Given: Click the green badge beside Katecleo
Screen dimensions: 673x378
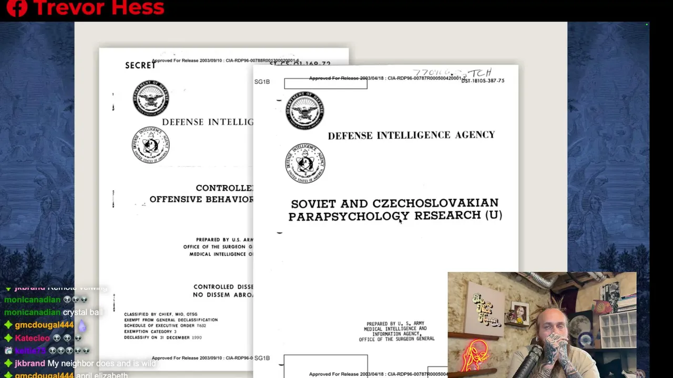Looking at the screenshot, I should pyautogui.click(x=8, y=338).
